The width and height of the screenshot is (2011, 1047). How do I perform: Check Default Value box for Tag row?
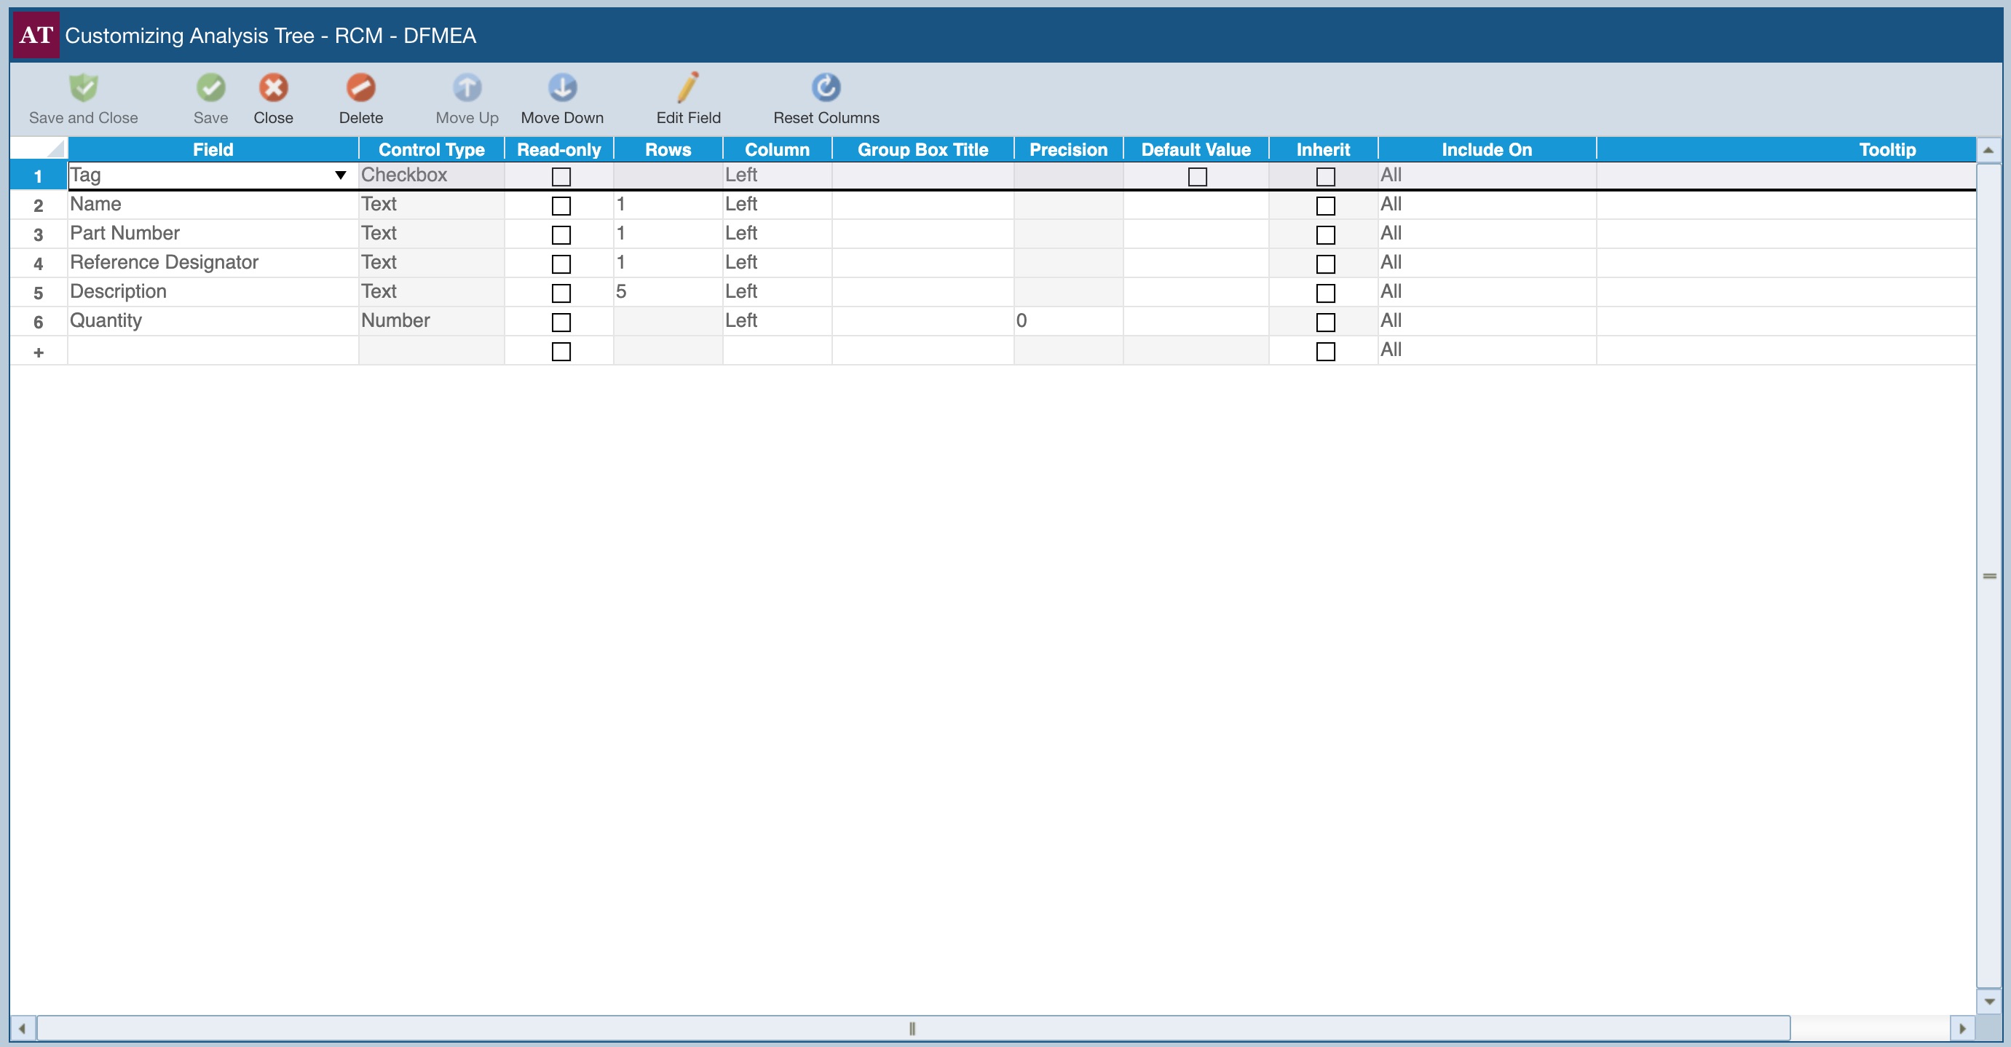1197,177
